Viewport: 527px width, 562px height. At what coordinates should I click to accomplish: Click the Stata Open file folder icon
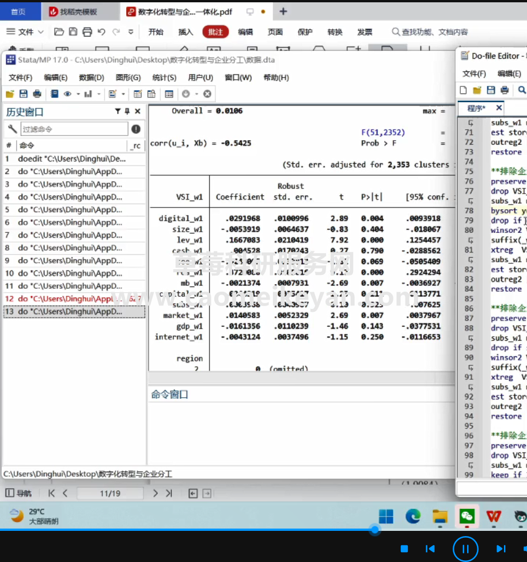[10, 94]
